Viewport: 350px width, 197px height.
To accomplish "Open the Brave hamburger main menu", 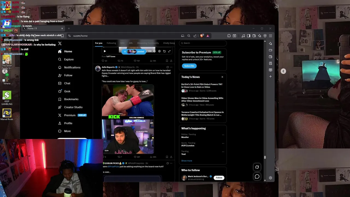I will click(270, 36).
